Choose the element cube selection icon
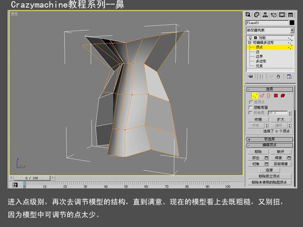Viewport: 303px width, 227px height. point(283,95)
